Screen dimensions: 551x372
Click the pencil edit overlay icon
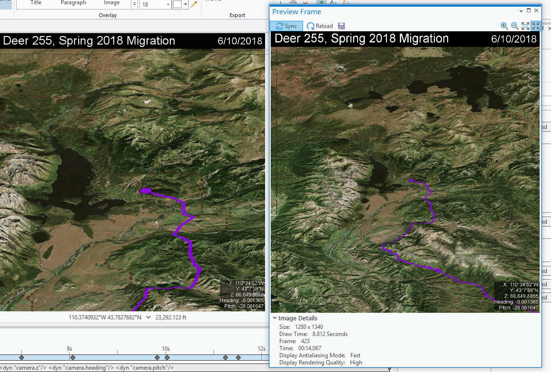tap(193, 4)
